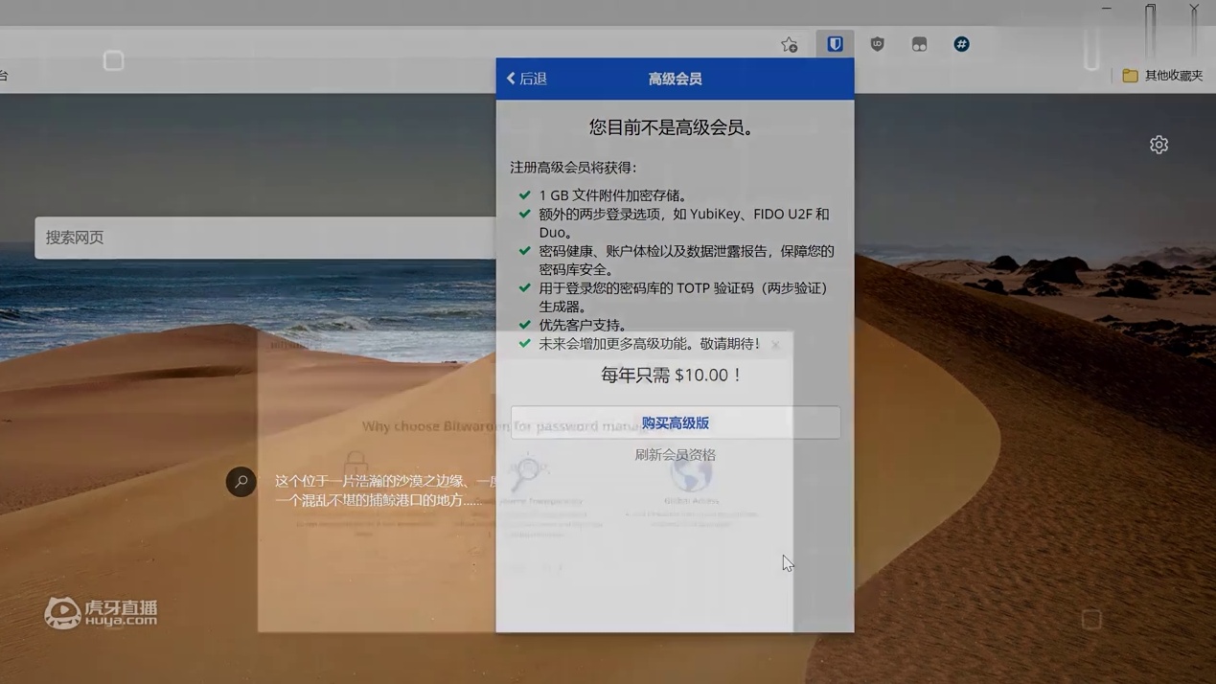
Task: Open 其他收藏夹 bookmarks folder
Action: point(1162,76)
